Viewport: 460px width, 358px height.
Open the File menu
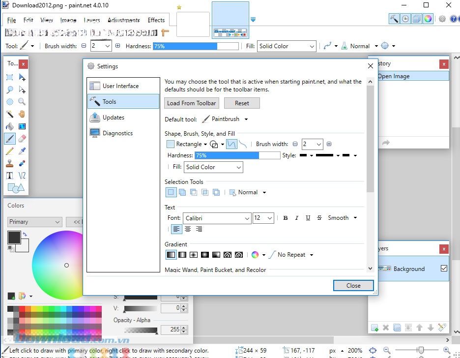coord(11,20)
